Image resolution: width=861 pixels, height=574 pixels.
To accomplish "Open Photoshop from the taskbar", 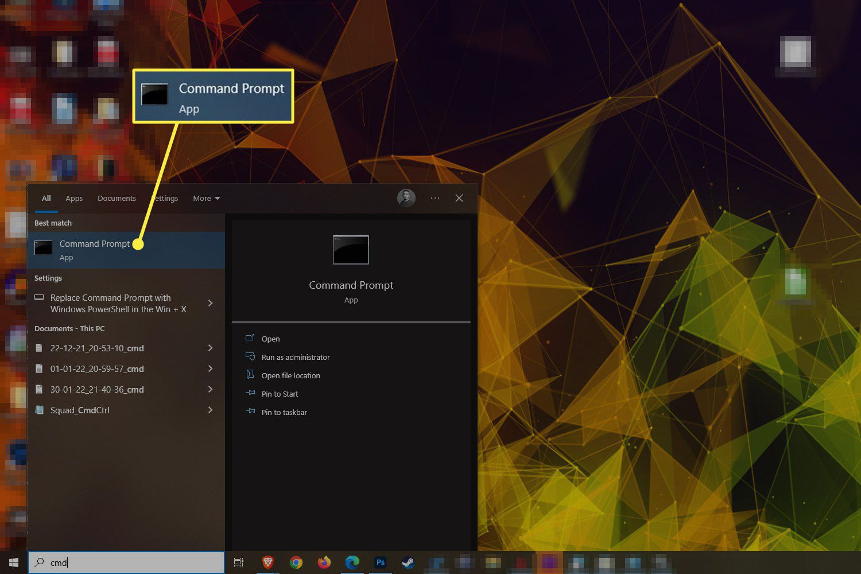I will [380, 563].
